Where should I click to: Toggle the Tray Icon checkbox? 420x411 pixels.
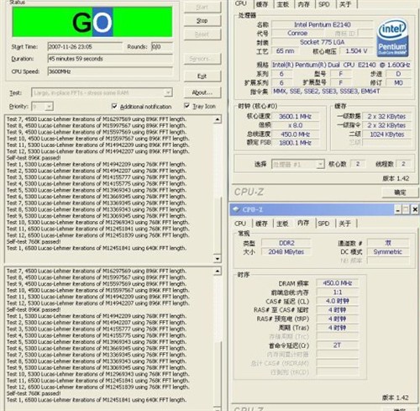pyautogui.click(x=186, y=106)
